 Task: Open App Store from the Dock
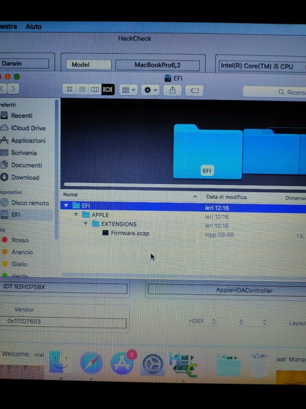(x=122, y=362)
